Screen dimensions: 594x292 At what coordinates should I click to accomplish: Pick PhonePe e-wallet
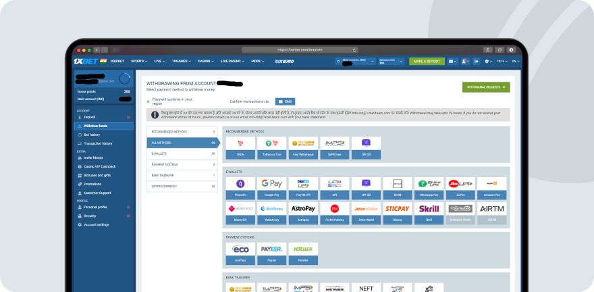click(x=240, y=188)
